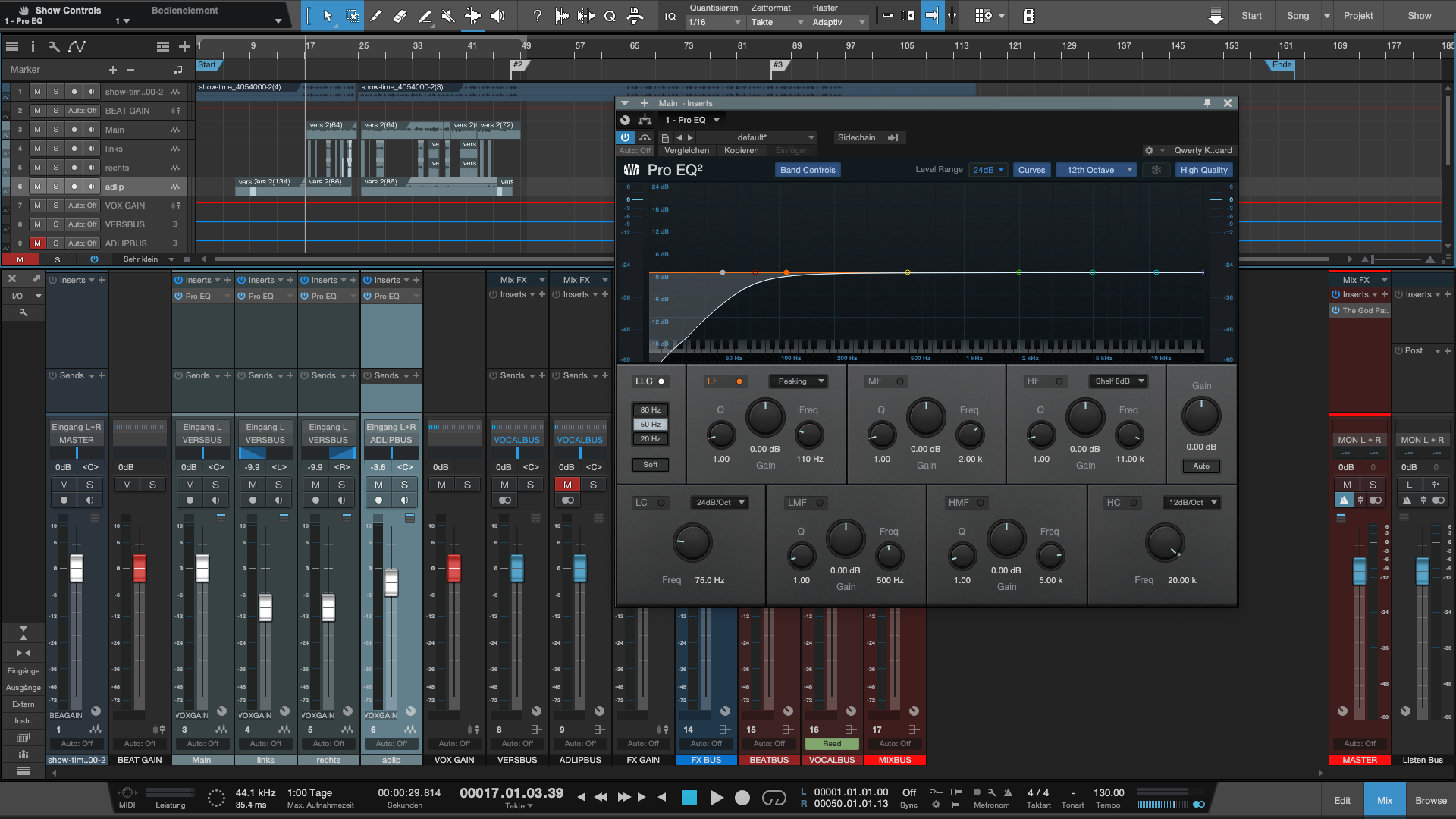This screenshot has width=1456, height=819.
Task: Enable the HF band in Pro EQ
Action: 1059,381
